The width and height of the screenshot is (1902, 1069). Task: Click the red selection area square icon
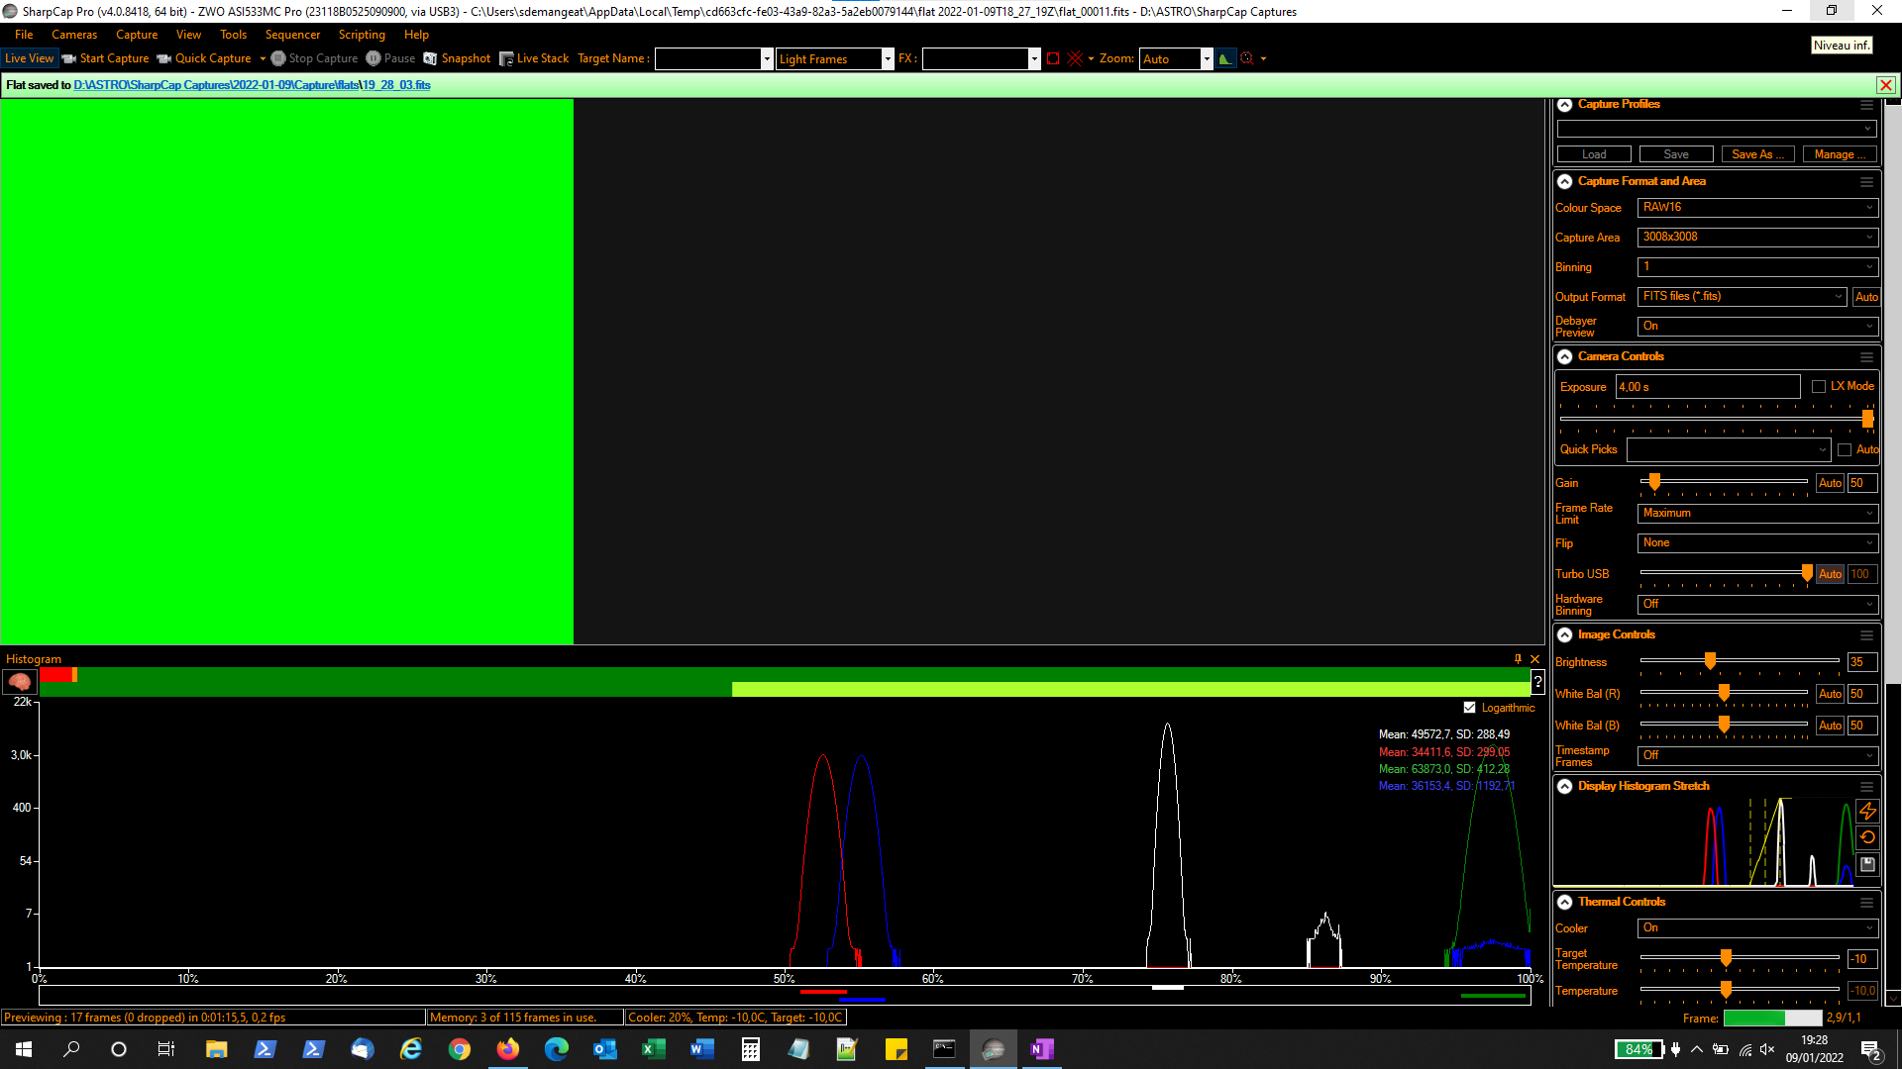pyautogui.click(x=1053, y=58)
